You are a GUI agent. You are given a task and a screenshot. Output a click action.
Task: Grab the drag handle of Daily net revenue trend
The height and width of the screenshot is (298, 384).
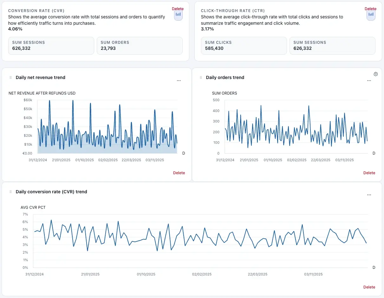[x=10, y=77]
